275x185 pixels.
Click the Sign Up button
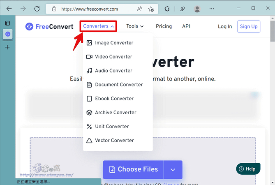click(249, 26)
